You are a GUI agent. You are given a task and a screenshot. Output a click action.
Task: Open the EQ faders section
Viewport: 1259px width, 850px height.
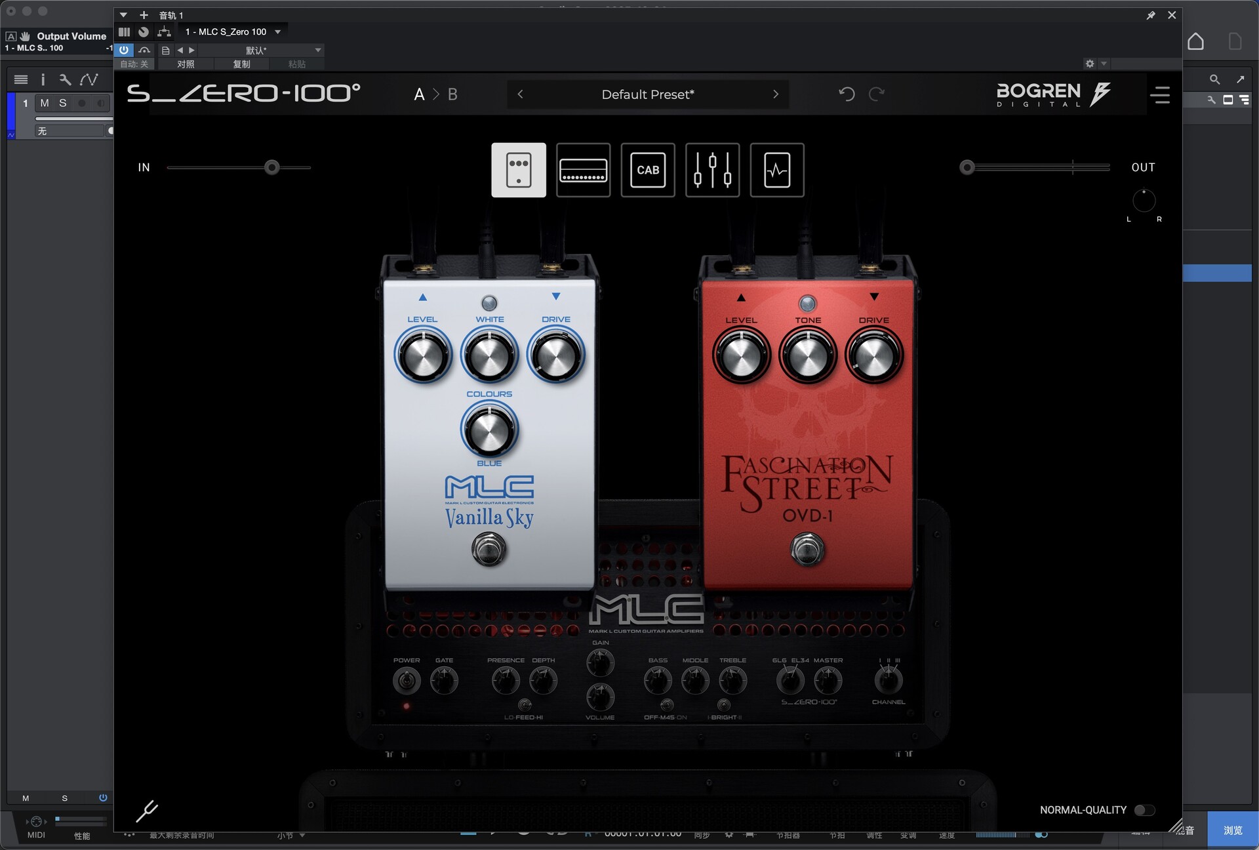712,170
